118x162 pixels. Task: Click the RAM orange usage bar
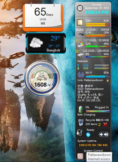(x=98, y=36)
